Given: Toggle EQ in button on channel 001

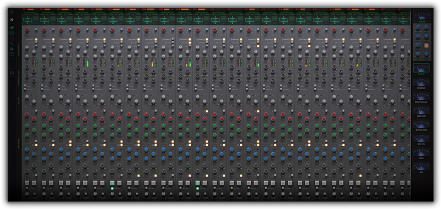Looking at the screenshot, I should click(36, 145).
